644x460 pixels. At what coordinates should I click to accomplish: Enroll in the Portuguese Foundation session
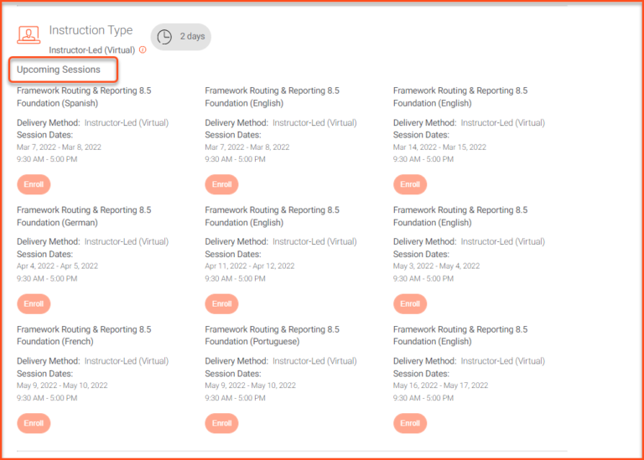pyautogui.click(x=221, y=423)
